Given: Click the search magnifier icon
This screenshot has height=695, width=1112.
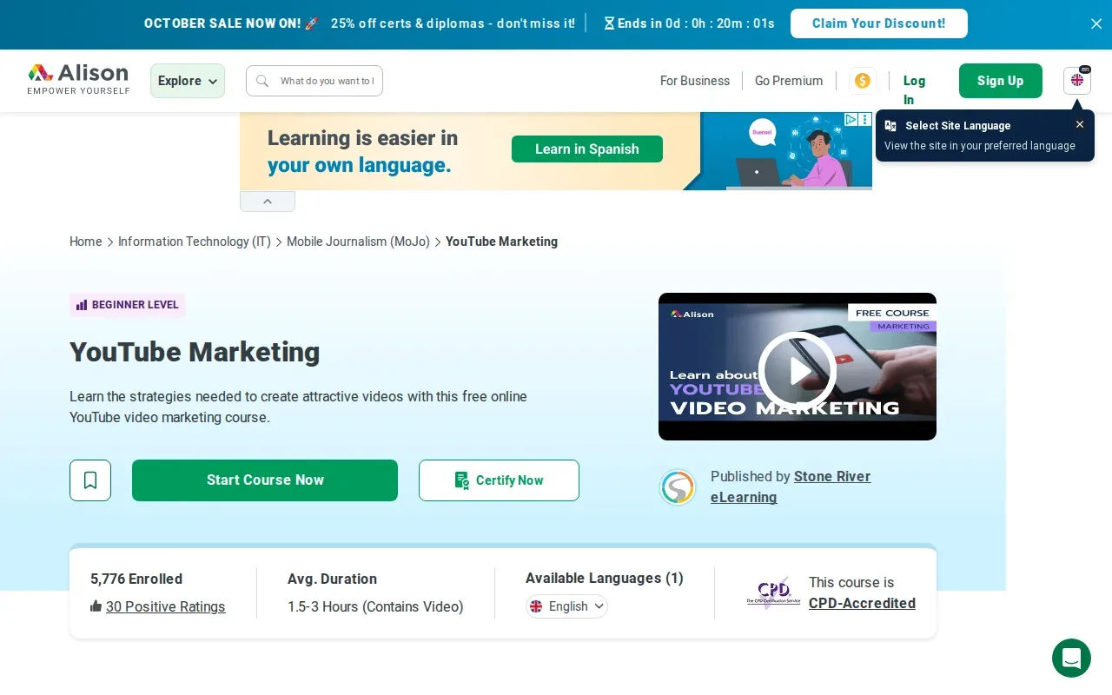Looking at the screenshot, I should (x=262, y=81).
